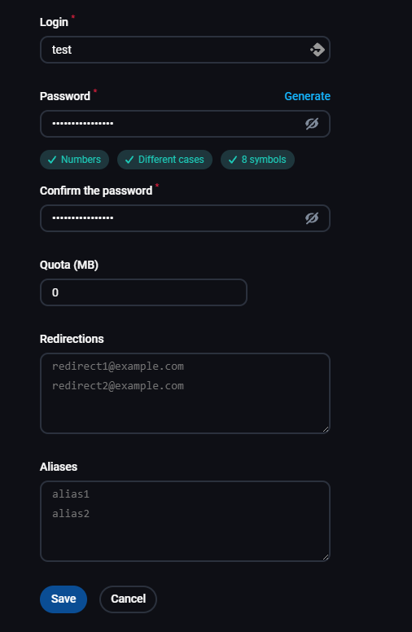Screen dimensions: 412x632
Task: Reveal Confirm the password text via eye icon
Action: point(312,218)
